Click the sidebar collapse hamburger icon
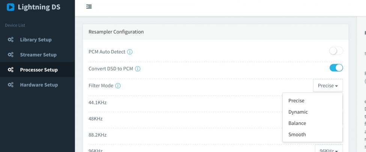This screenshot has width=366, height=152. (x=89, y=7)
